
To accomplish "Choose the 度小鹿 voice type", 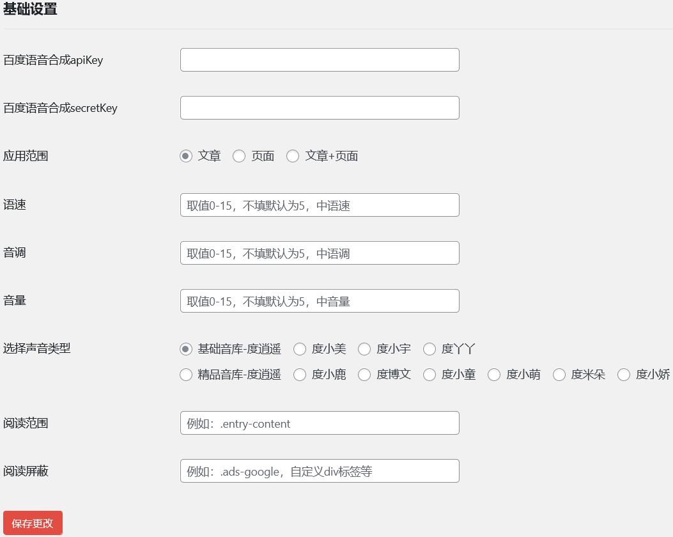I will click(x=300, y=375).
